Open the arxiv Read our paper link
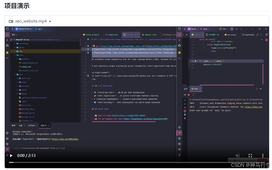Screen dimensions: 272x170 (x=129, y=116)
